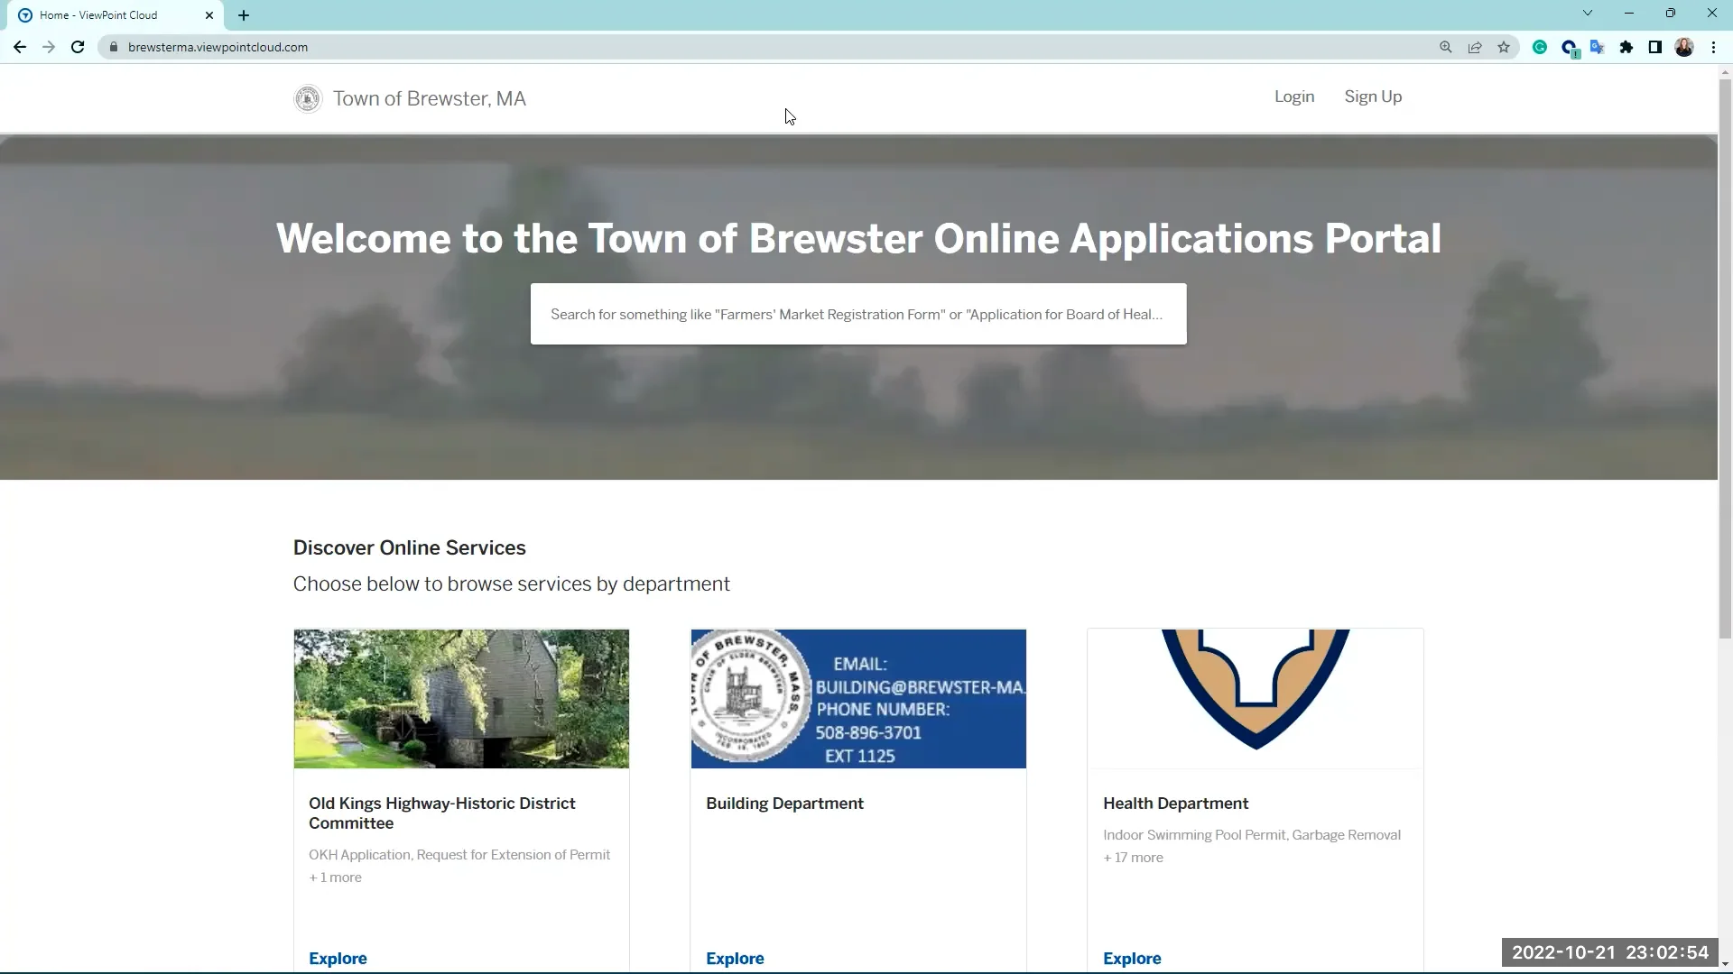Image resolution: width=1733 pixels, height=974 pixels.
Task: Open the Extensions puzzle piece icon
Action: click(1626, 47)
